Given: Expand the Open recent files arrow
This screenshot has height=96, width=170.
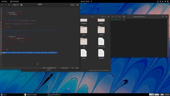Looking at the screenshot, I should (18, 5).
